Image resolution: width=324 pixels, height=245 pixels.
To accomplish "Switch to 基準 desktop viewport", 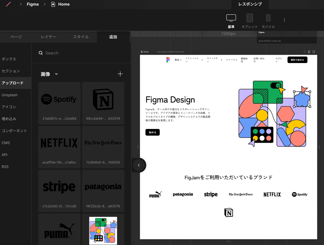I will coord(231,21).
